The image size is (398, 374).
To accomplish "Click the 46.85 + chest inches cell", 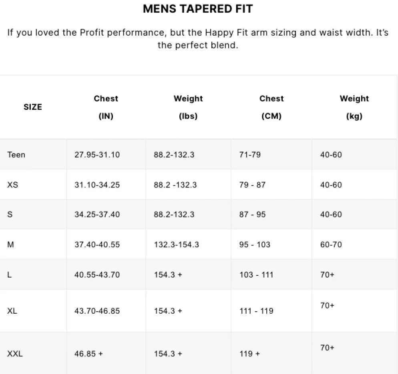I will click(x=88, y=354).
